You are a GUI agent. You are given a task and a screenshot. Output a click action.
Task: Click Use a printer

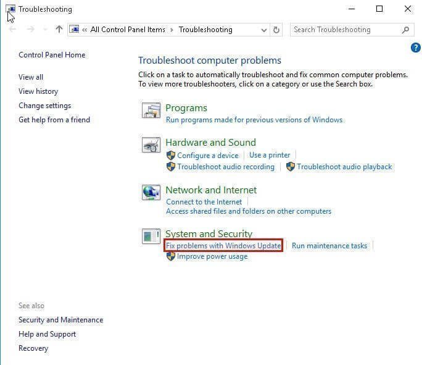270,155
